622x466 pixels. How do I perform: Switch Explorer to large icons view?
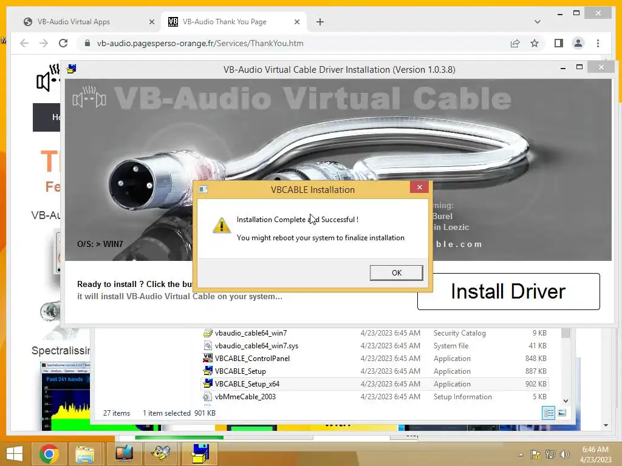click(562, 413)
